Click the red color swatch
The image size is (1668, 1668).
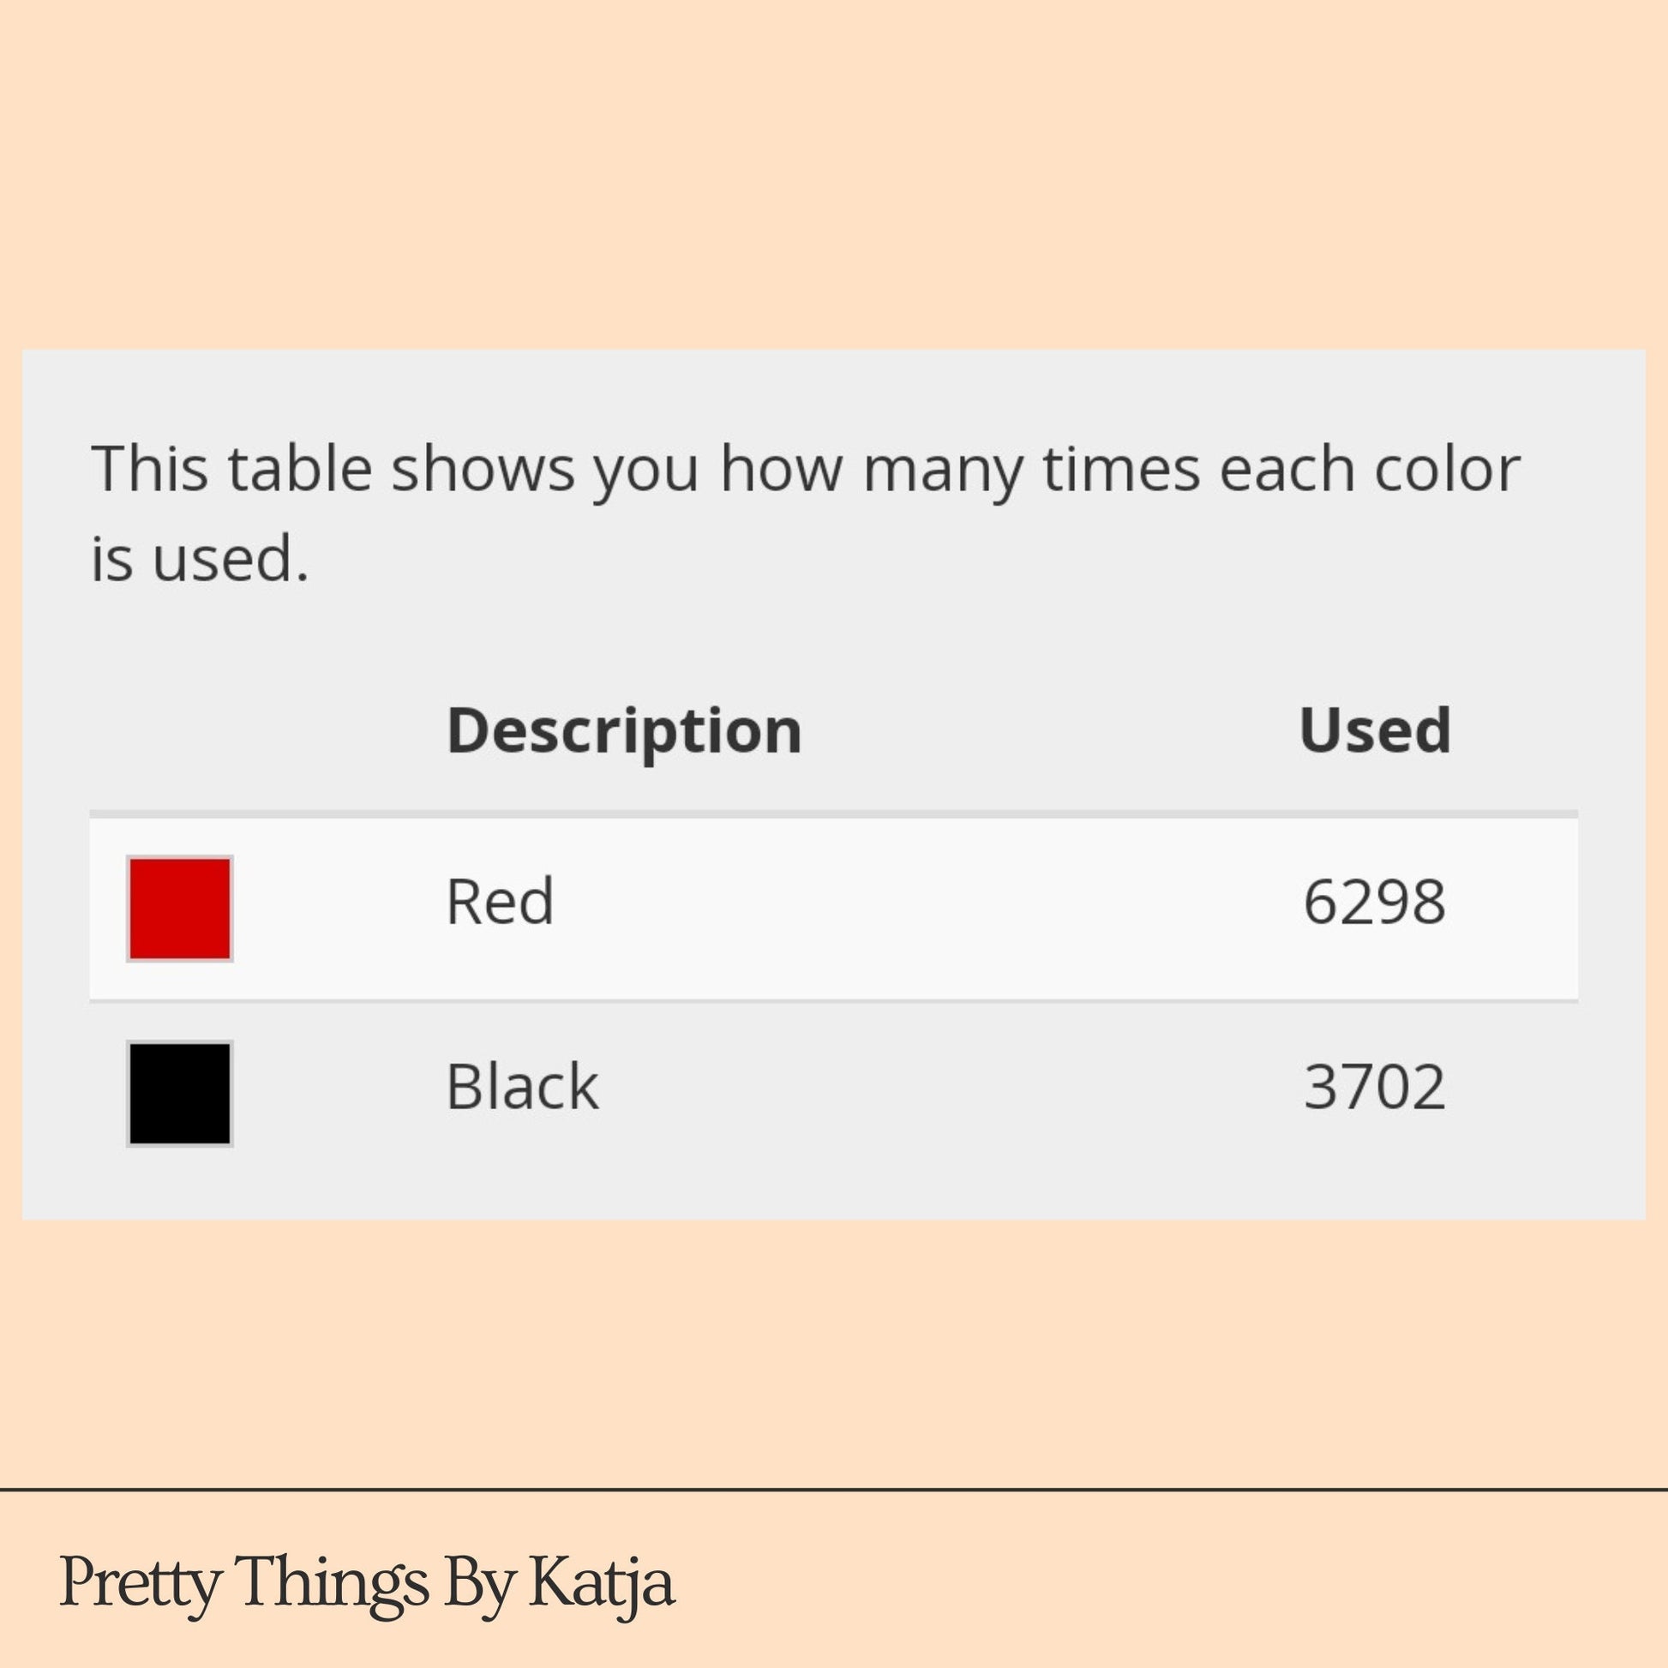pos(180,909)
